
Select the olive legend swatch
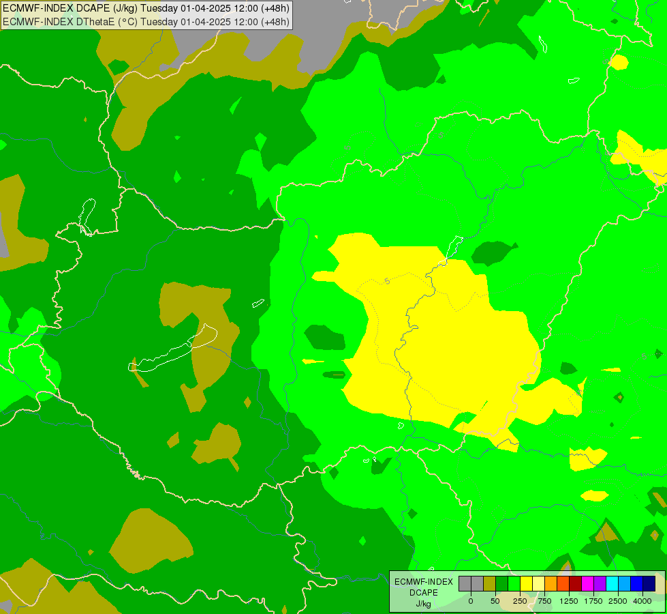[x=490, y=584]
